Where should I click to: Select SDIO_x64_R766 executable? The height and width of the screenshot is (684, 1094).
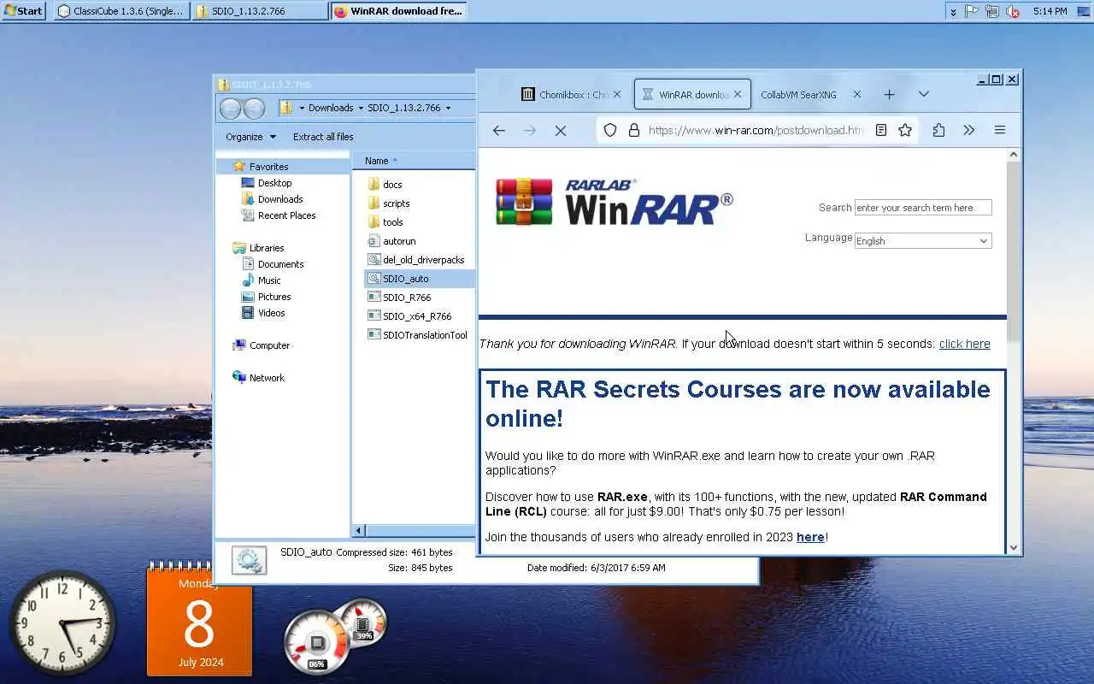click(x=417, y=316)
